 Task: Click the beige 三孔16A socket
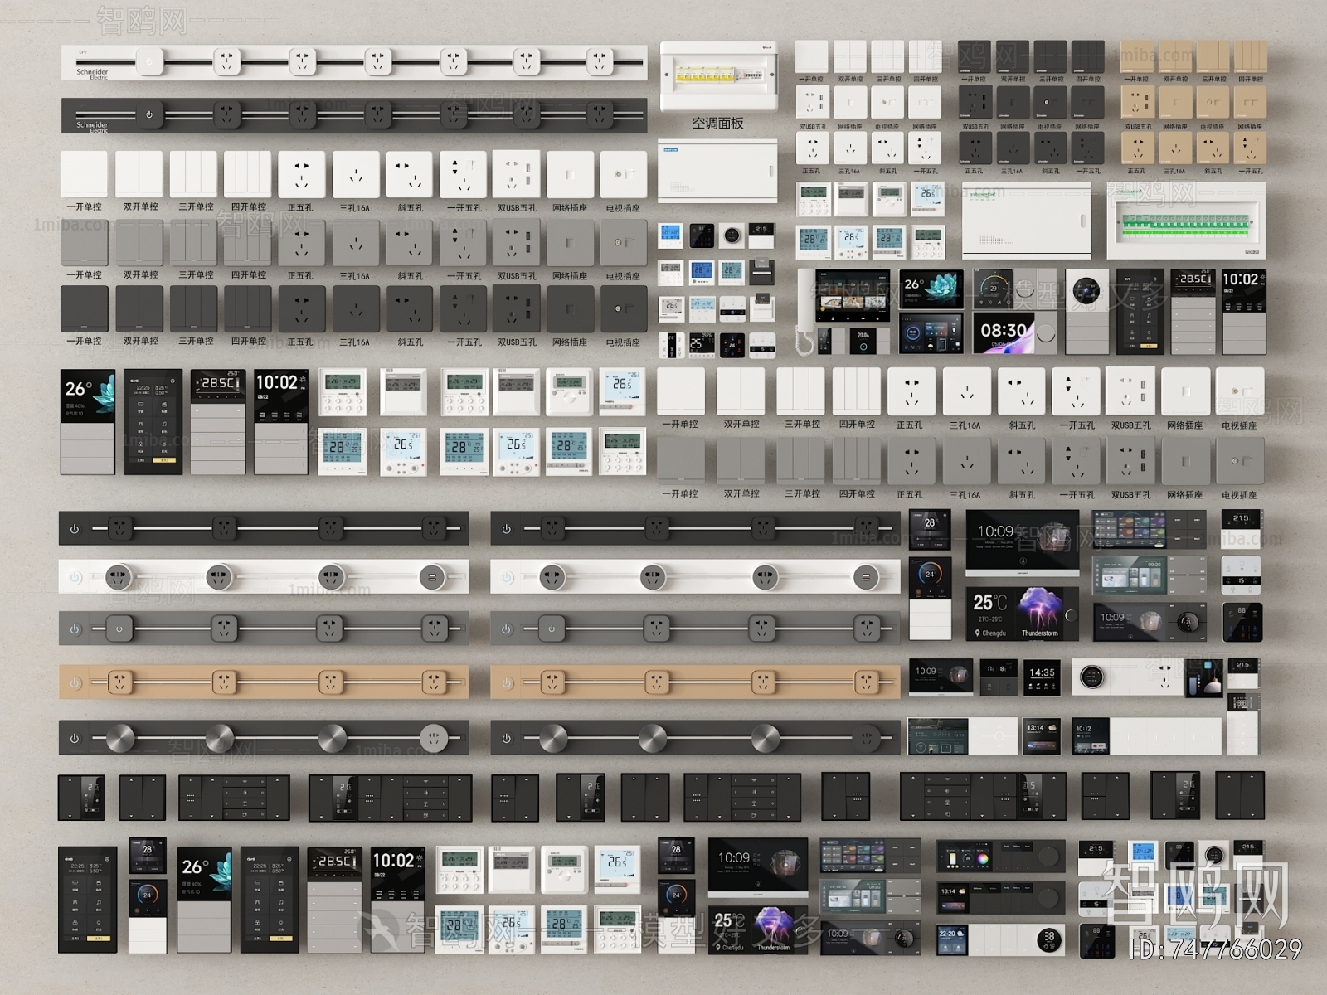pos(1174,148)
